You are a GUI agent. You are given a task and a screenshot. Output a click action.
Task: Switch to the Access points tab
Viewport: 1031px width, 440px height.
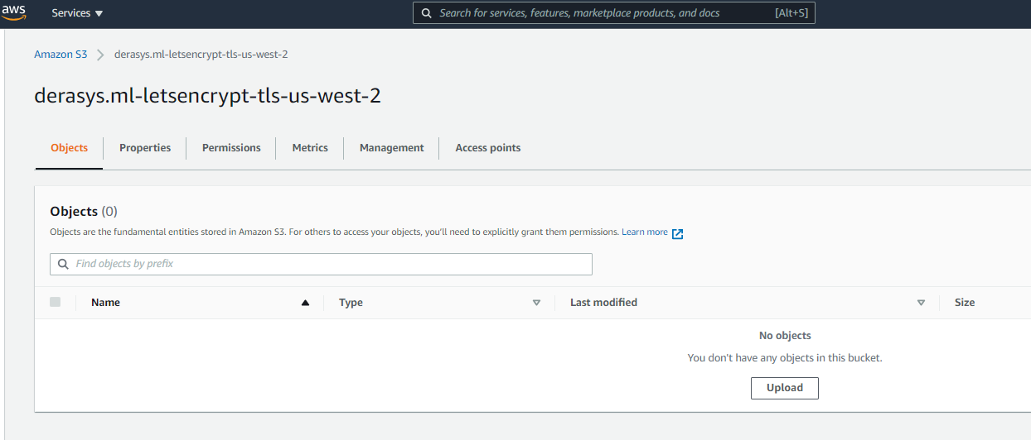[488, 148]
